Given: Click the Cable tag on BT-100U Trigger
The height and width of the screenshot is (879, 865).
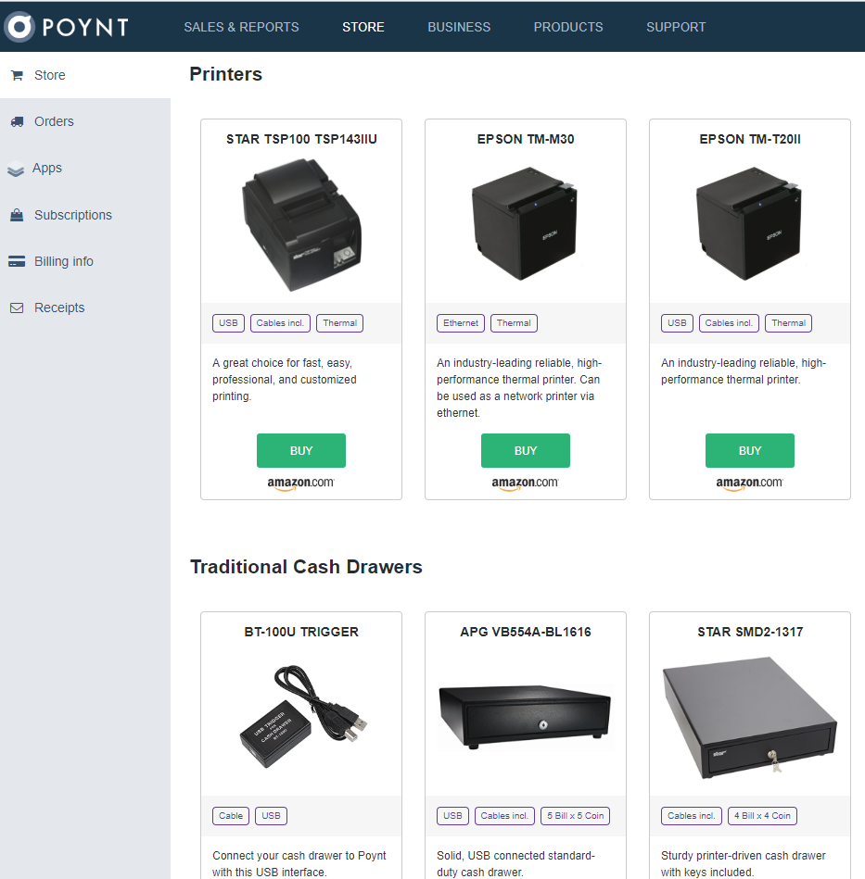Looking at the screenshot, I should [x=231, y=816].
